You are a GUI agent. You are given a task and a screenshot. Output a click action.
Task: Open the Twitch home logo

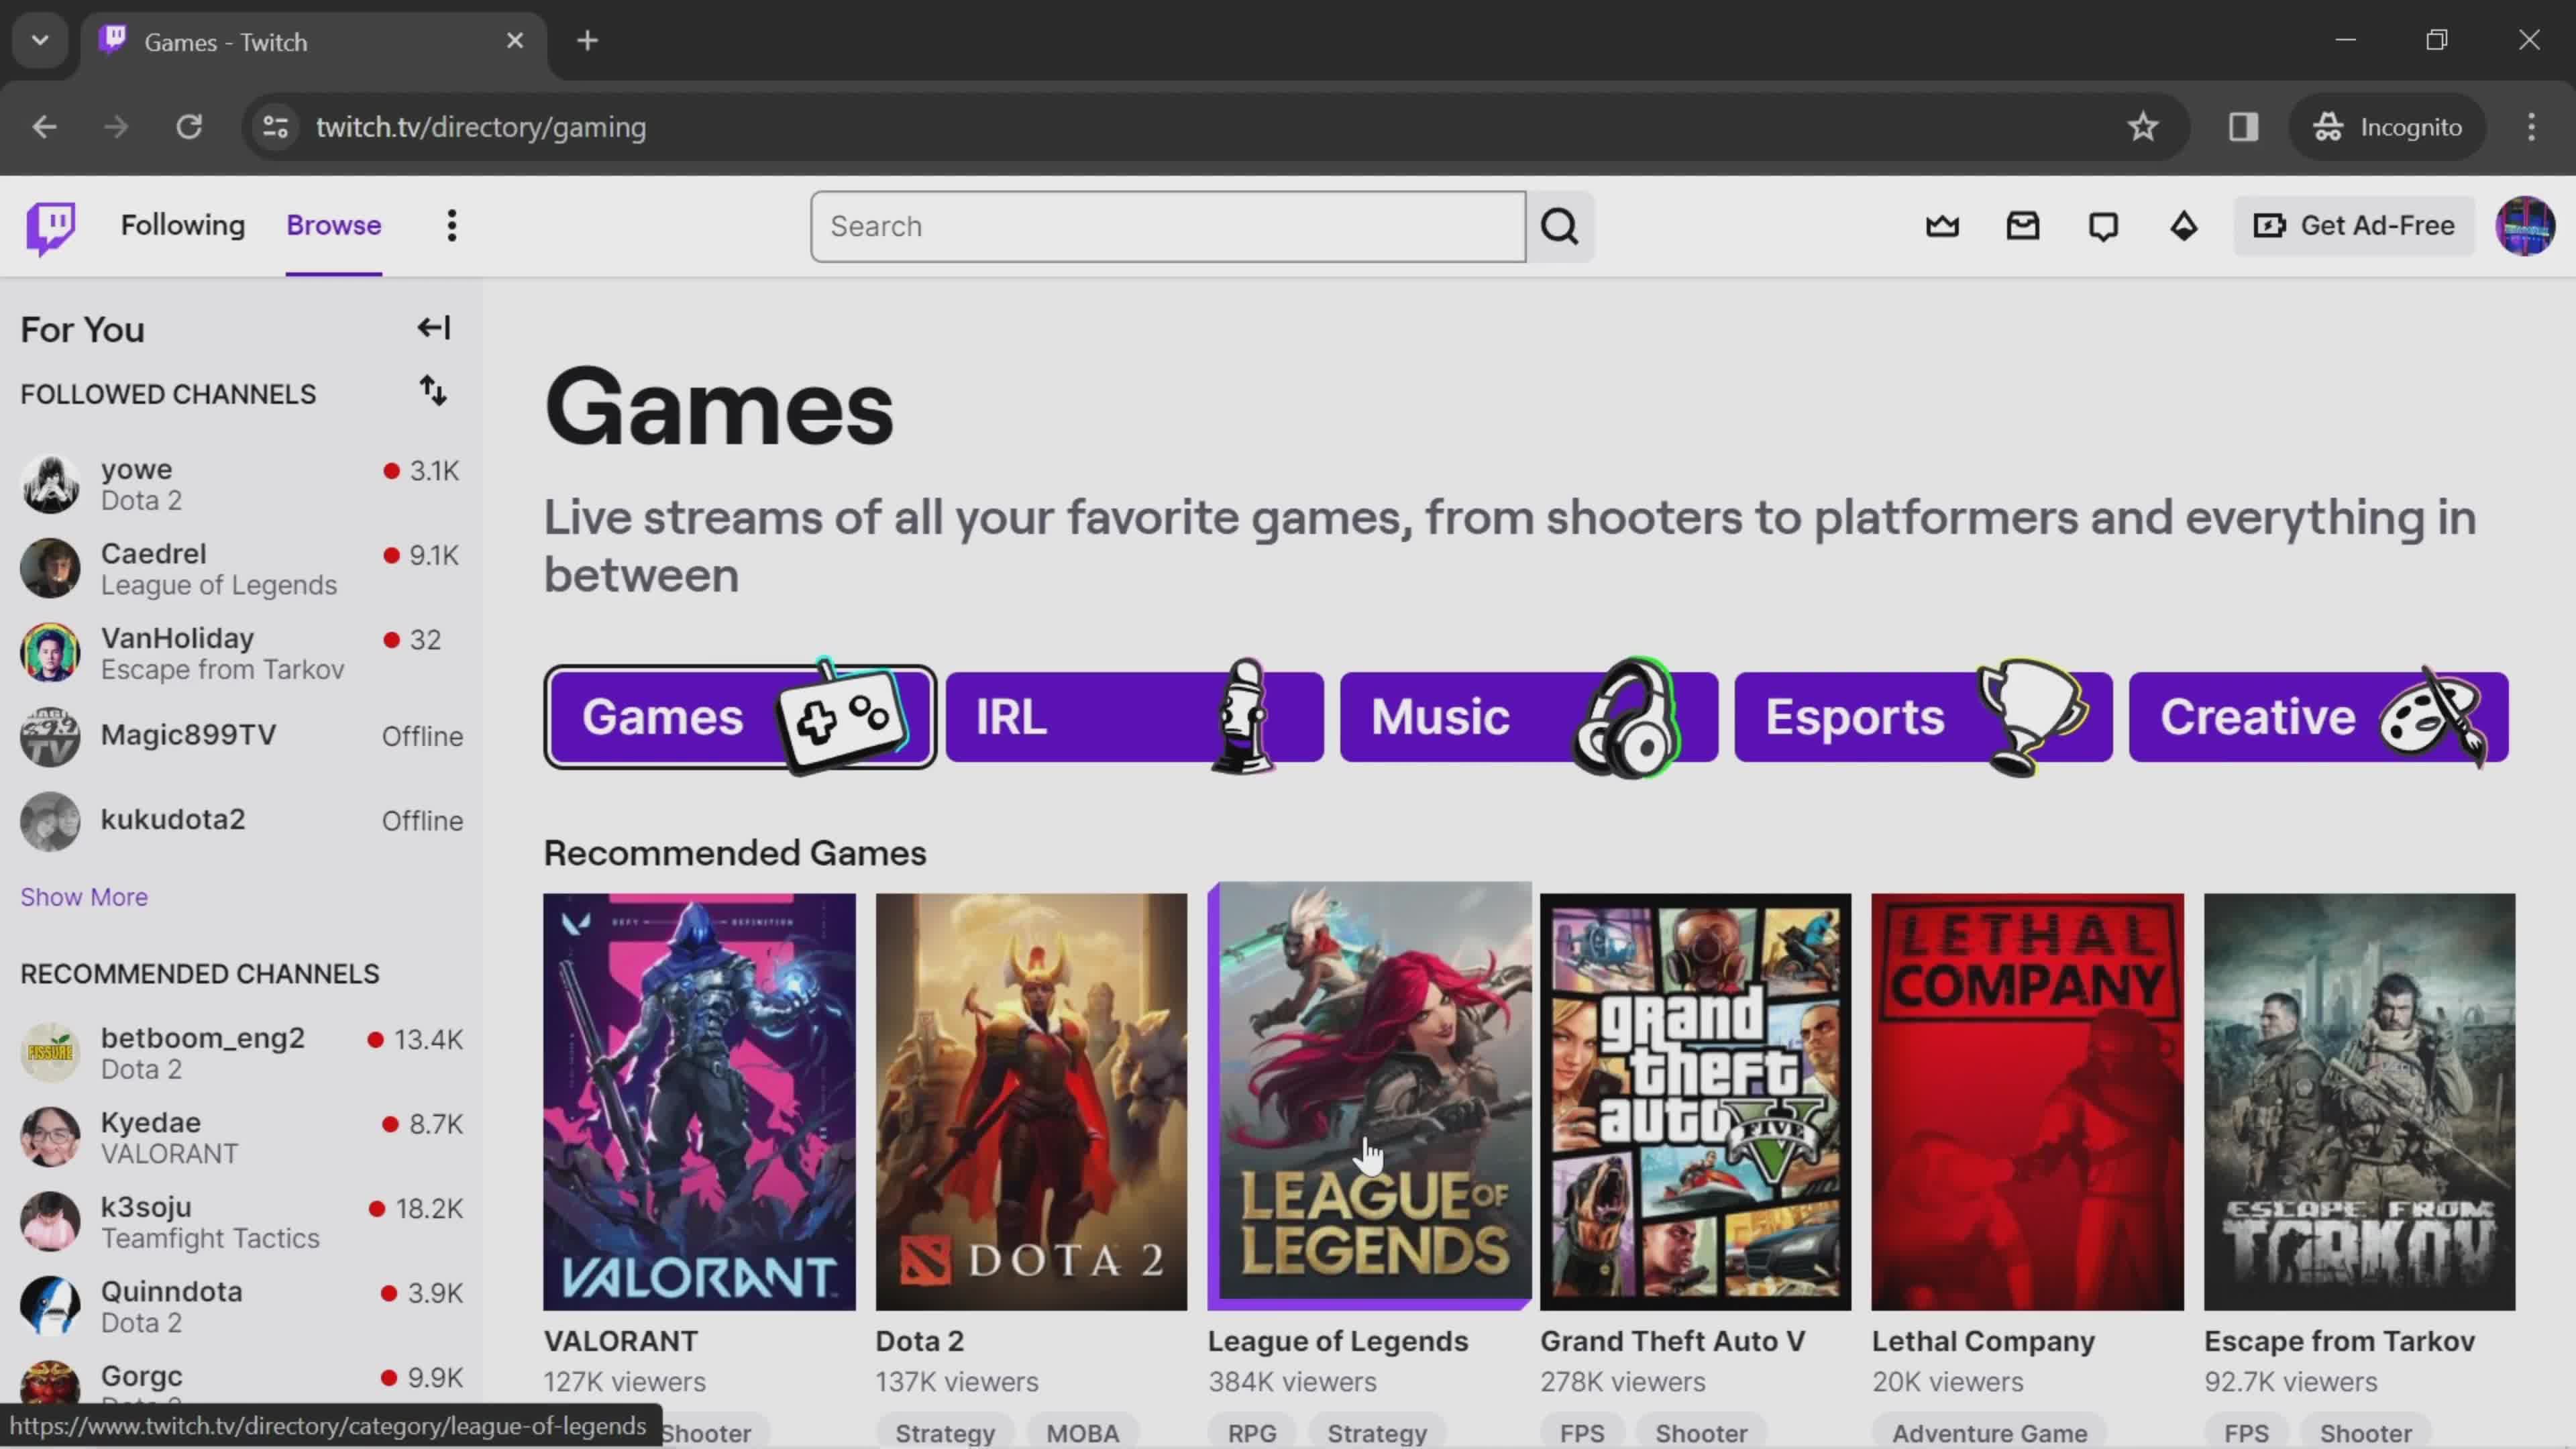coord(51,227)
